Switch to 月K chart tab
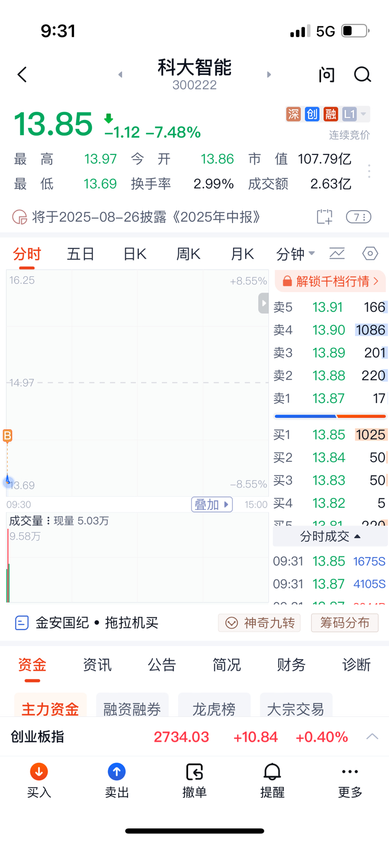 pos(242,254)
